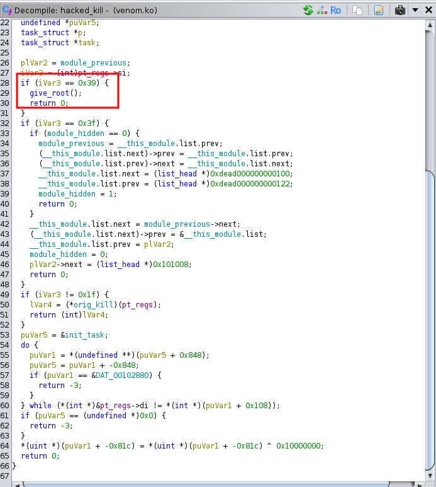Click plVar2 on line 44
The image size is (436, 487).
(157, 244)
